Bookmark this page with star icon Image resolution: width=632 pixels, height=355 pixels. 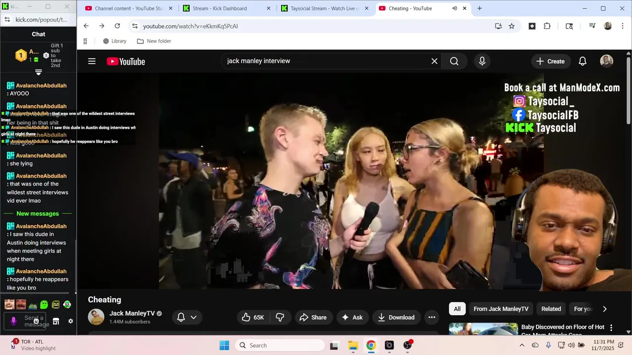(x=512, y=26)
